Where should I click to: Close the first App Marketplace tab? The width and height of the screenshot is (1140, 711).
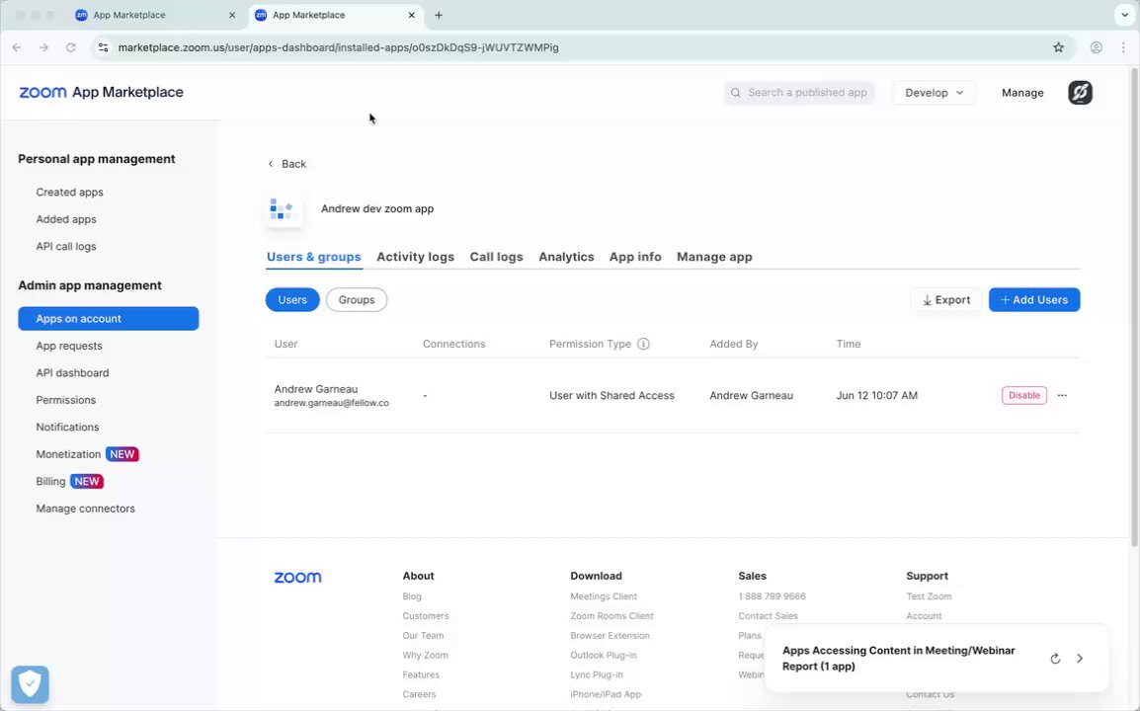point(232,15)
